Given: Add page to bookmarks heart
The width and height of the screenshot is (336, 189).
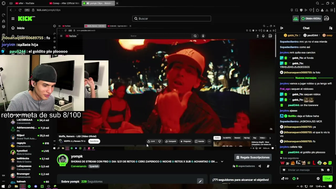Looking at the screenshot, I should (311, 10).
